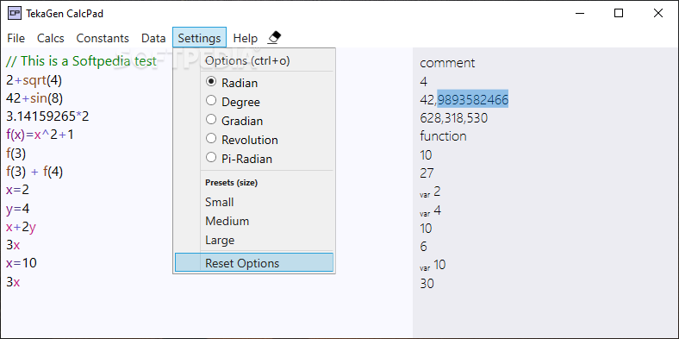Open the Calcs menu
Viewport: 679px width, 339px height.
tap(51, 38)
